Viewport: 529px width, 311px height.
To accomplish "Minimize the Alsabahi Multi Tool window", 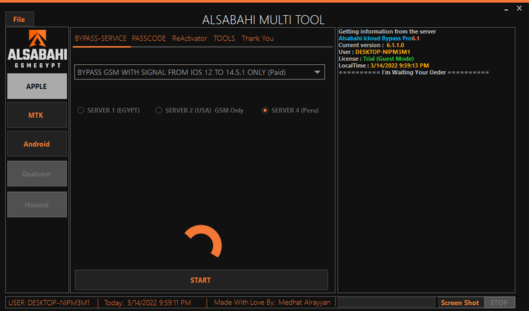I will click(506, 9).
